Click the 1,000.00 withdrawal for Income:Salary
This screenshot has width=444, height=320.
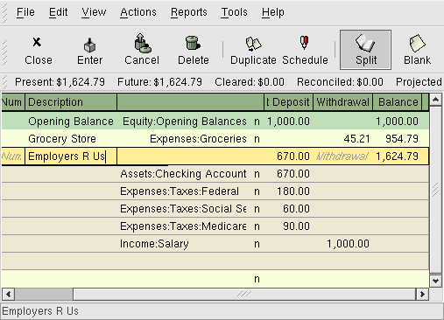click(x=348, y=244)
